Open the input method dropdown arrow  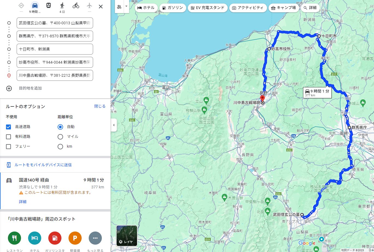[126, 6]
